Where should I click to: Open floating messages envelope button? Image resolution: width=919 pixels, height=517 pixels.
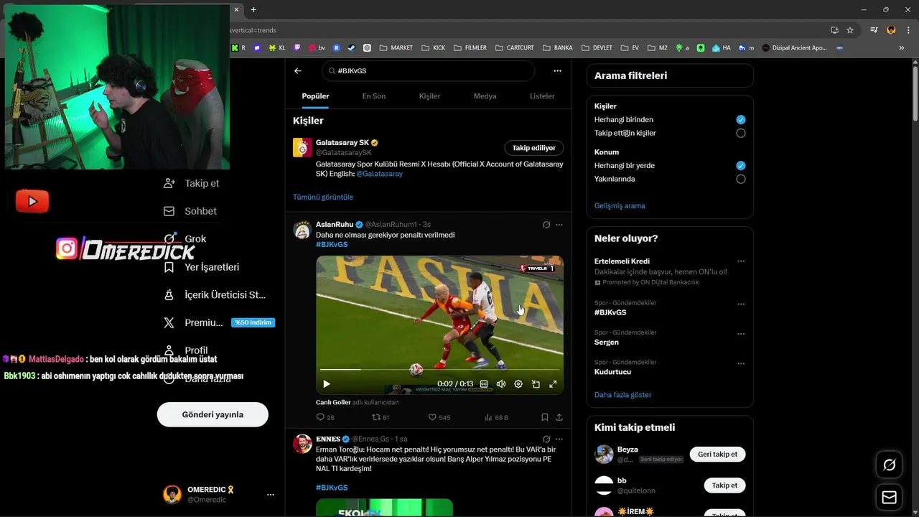coord(890,498)
